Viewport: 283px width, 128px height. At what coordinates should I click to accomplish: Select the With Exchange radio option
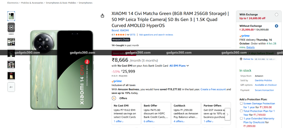[276, 15]
